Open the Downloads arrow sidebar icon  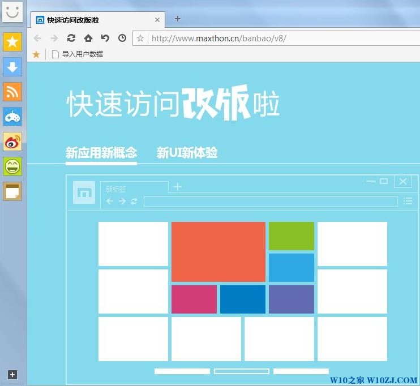tap(12, 67)
